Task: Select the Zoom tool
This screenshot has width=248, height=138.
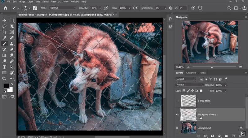Action: click(4, 79)
